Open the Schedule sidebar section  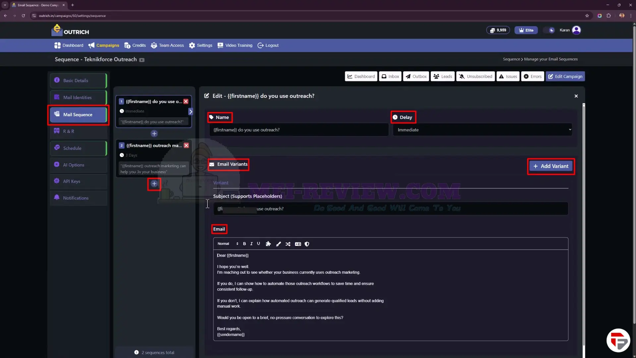click(78, 148)
